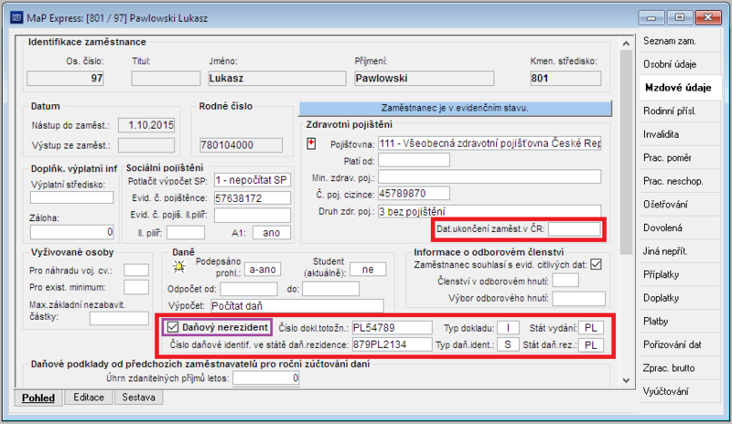Click the Členství v odborovém hnutí field
The image size is (732, 424).
(565, 281)
